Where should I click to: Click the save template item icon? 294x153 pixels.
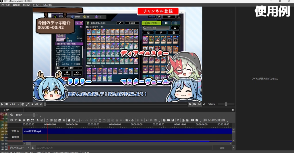point(69,120)
